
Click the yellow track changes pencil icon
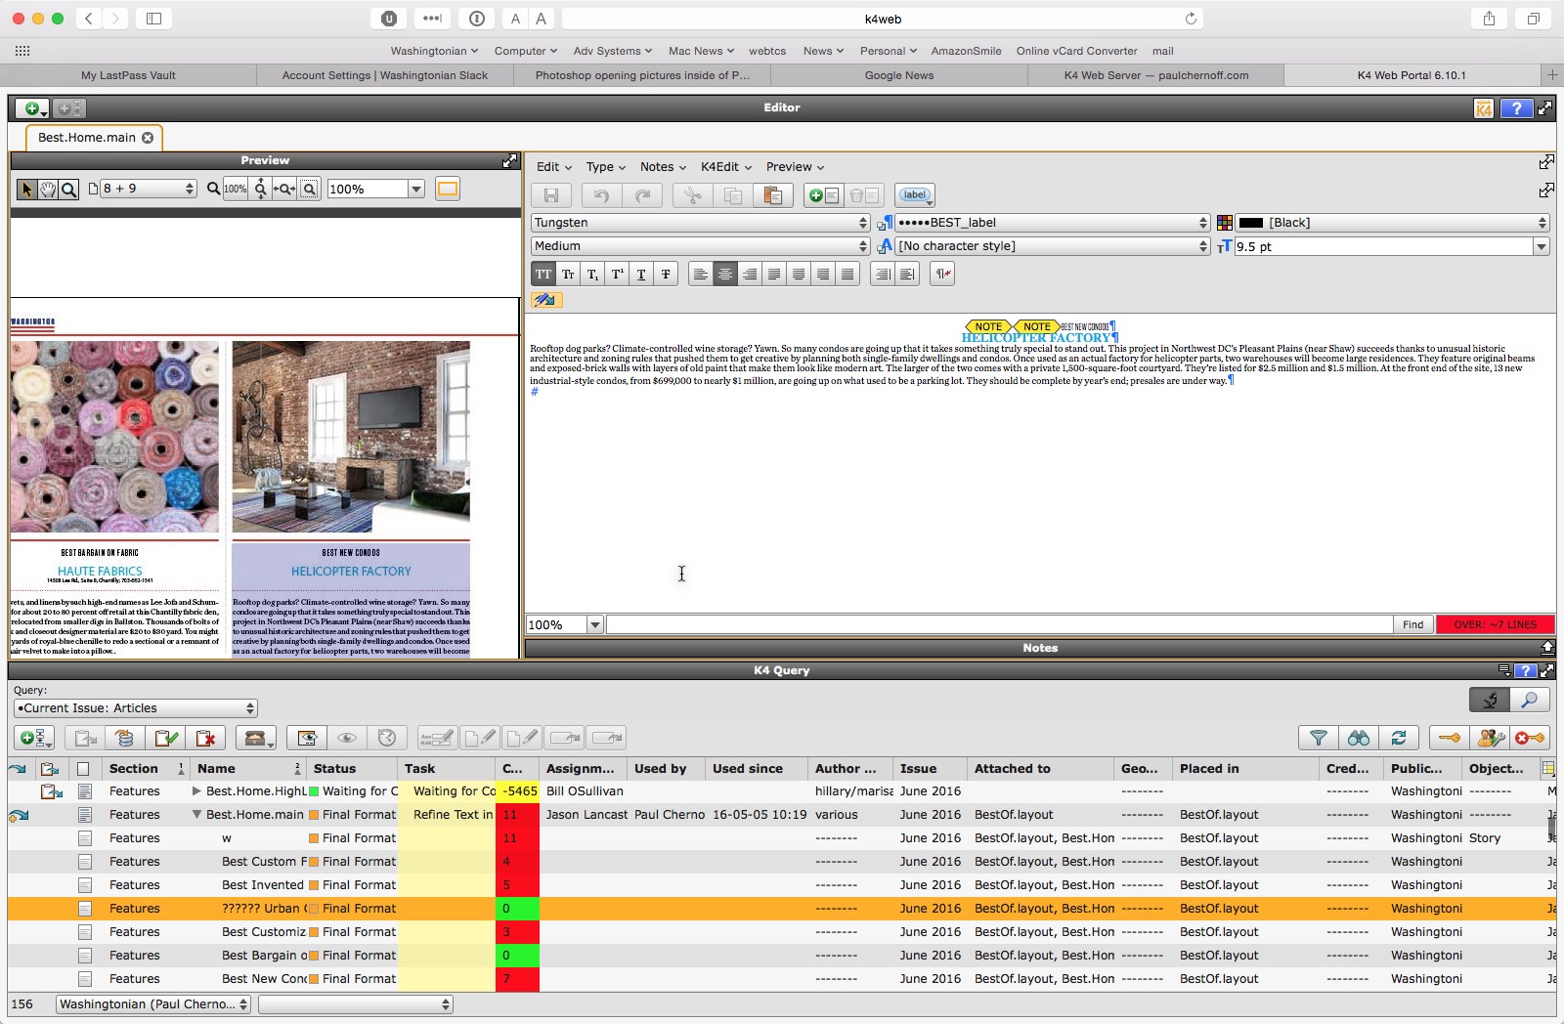(546, 300)
